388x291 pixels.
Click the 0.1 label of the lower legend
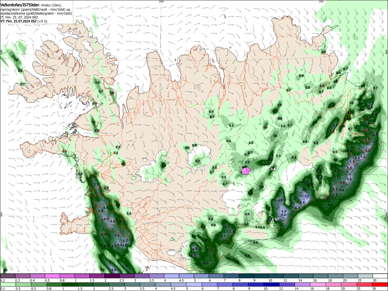click(x=3, y=289)
